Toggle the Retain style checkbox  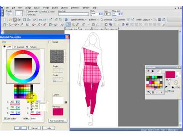click(27, 12)
